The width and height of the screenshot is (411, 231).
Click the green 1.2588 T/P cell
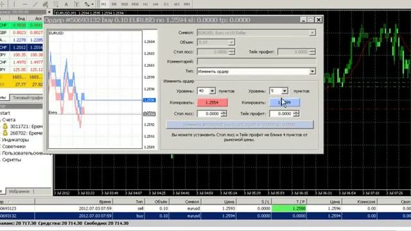coord(289,209)
